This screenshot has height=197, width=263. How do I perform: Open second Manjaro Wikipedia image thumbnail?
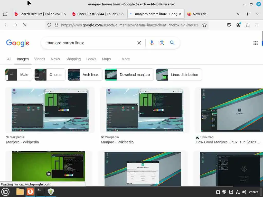pos(145,110)
